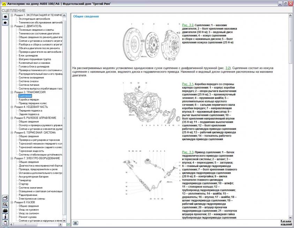Open Система смазки tree item
The width and height of the screenshot is (294, 228).
coord(29,81)
